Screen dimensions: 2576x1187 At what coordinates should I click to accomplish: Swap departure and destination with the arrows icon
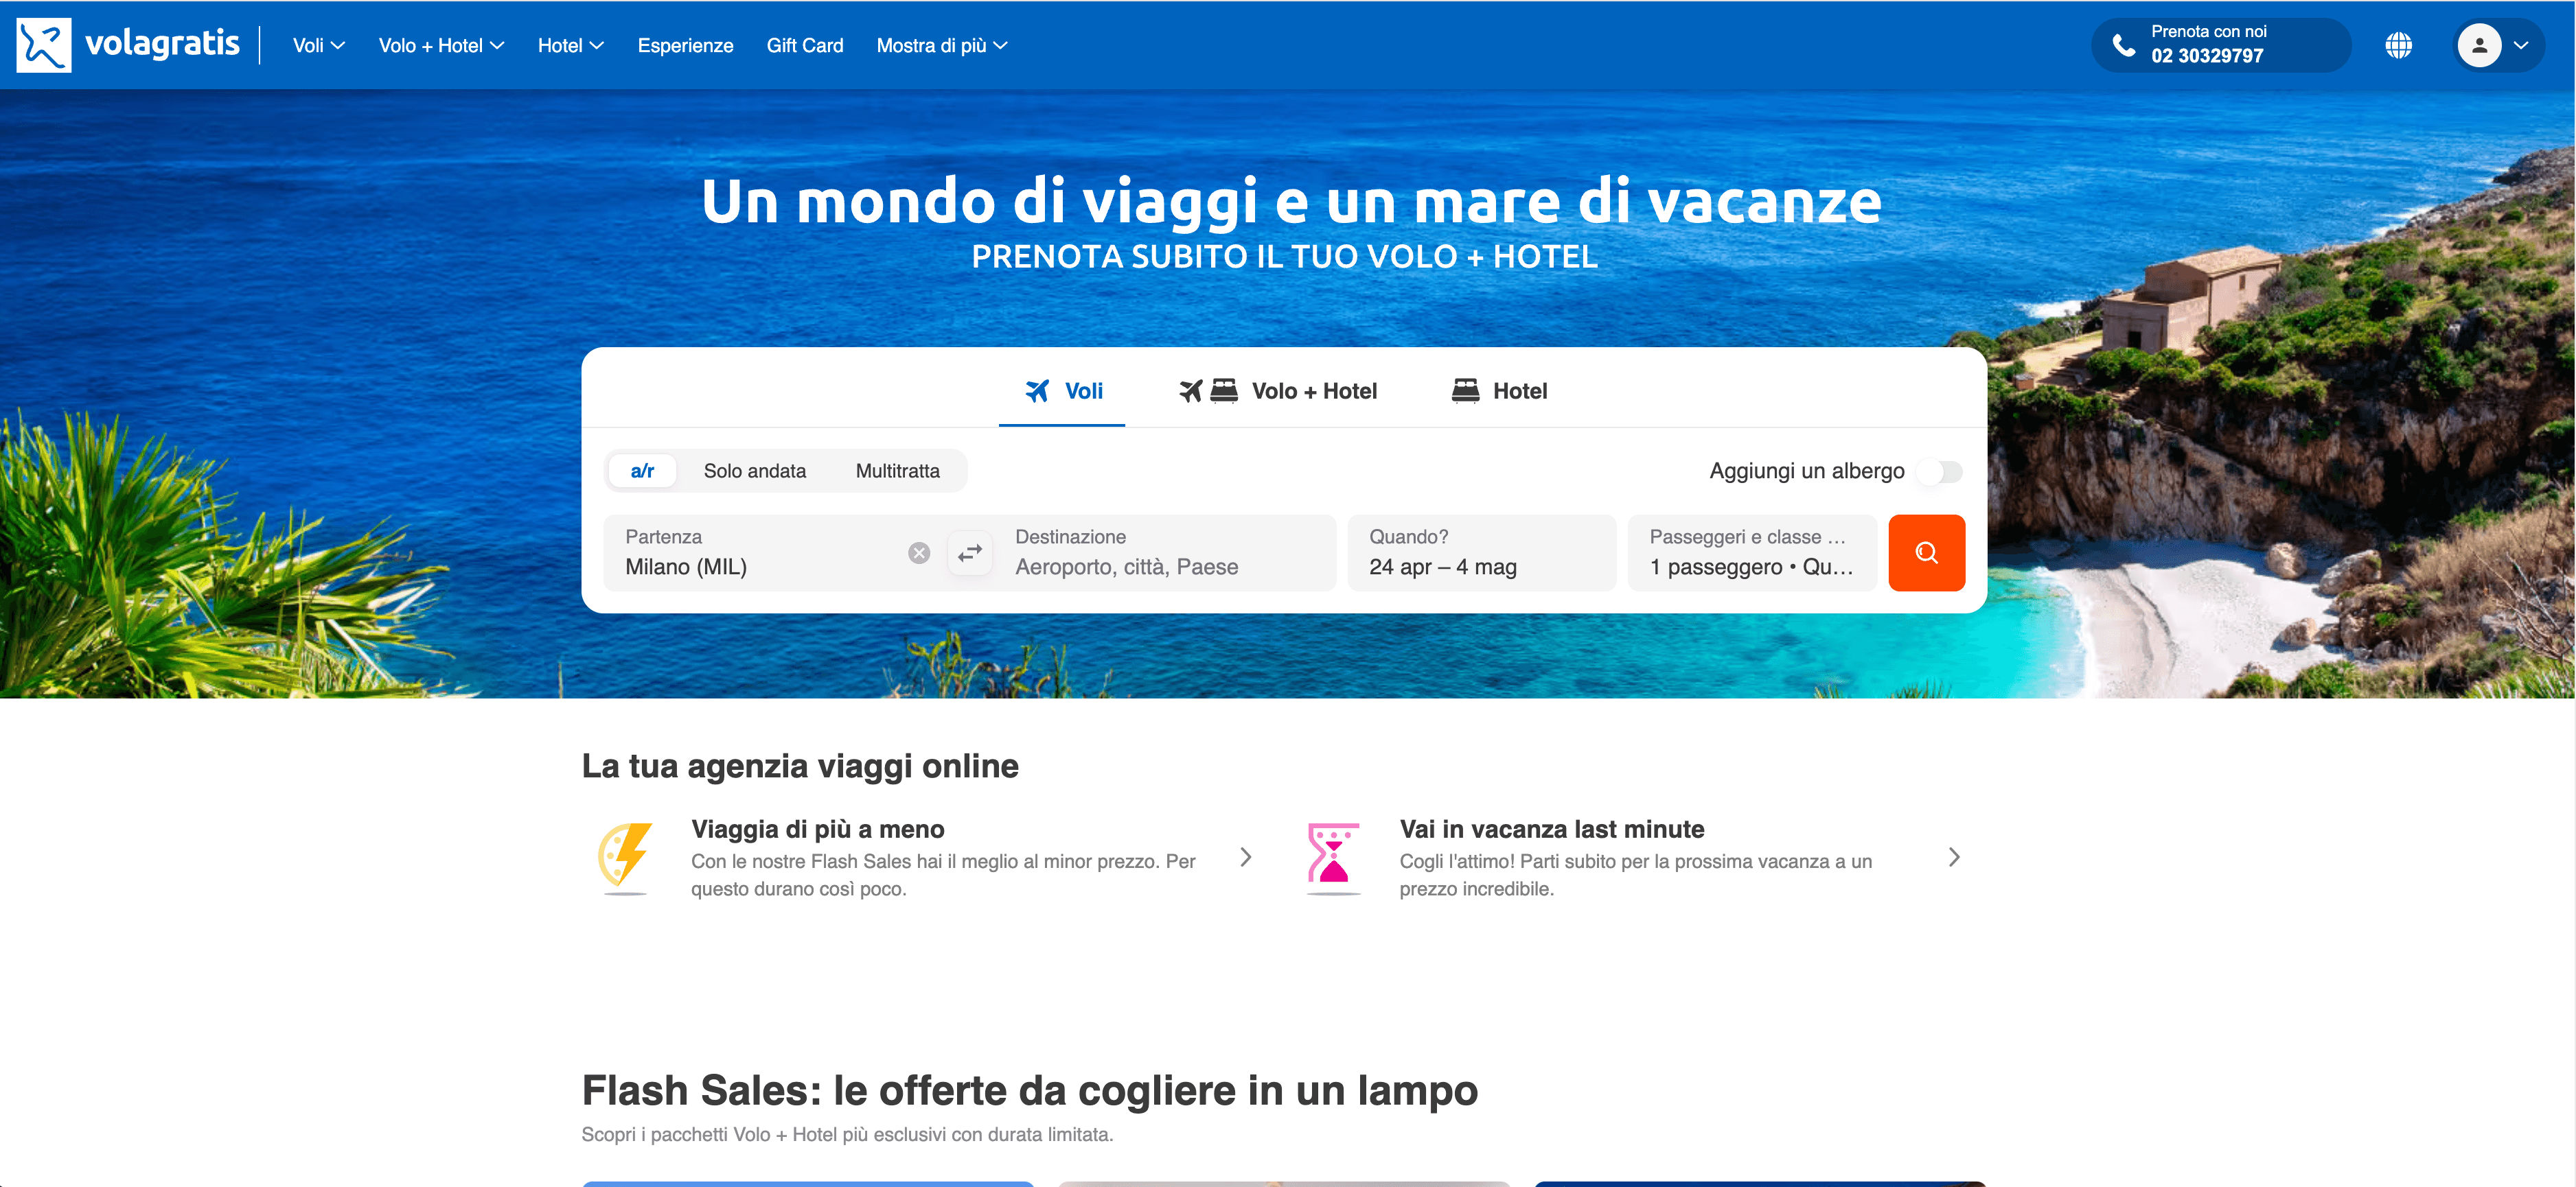[x=967, y=552]
